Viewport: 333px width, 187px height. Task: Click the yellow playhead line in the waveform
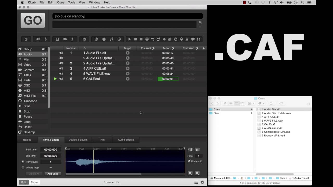pos(93,161)
